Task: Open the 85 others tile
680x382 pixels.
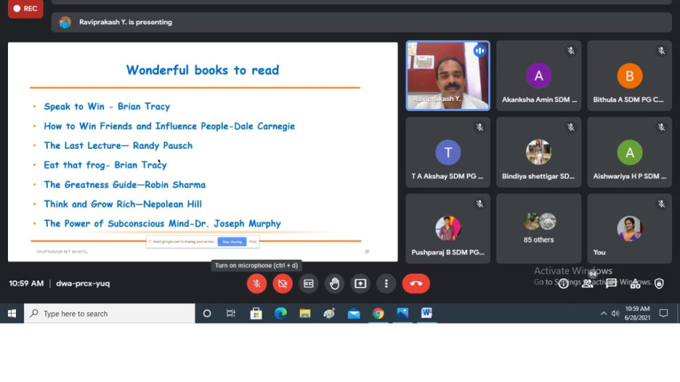Action: (539, 229)
